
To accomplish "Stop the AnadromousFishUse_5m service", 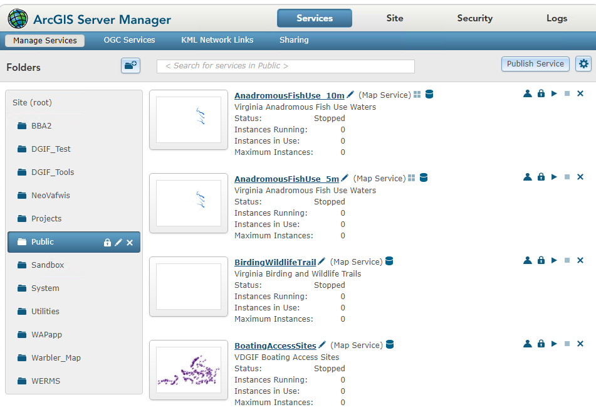I will pos(567,177).
